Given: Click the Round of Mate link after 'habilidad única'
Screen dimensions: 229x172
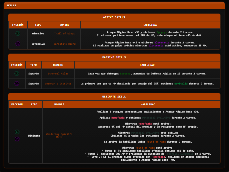Looking at the screenshot, I should pos(156,142).
